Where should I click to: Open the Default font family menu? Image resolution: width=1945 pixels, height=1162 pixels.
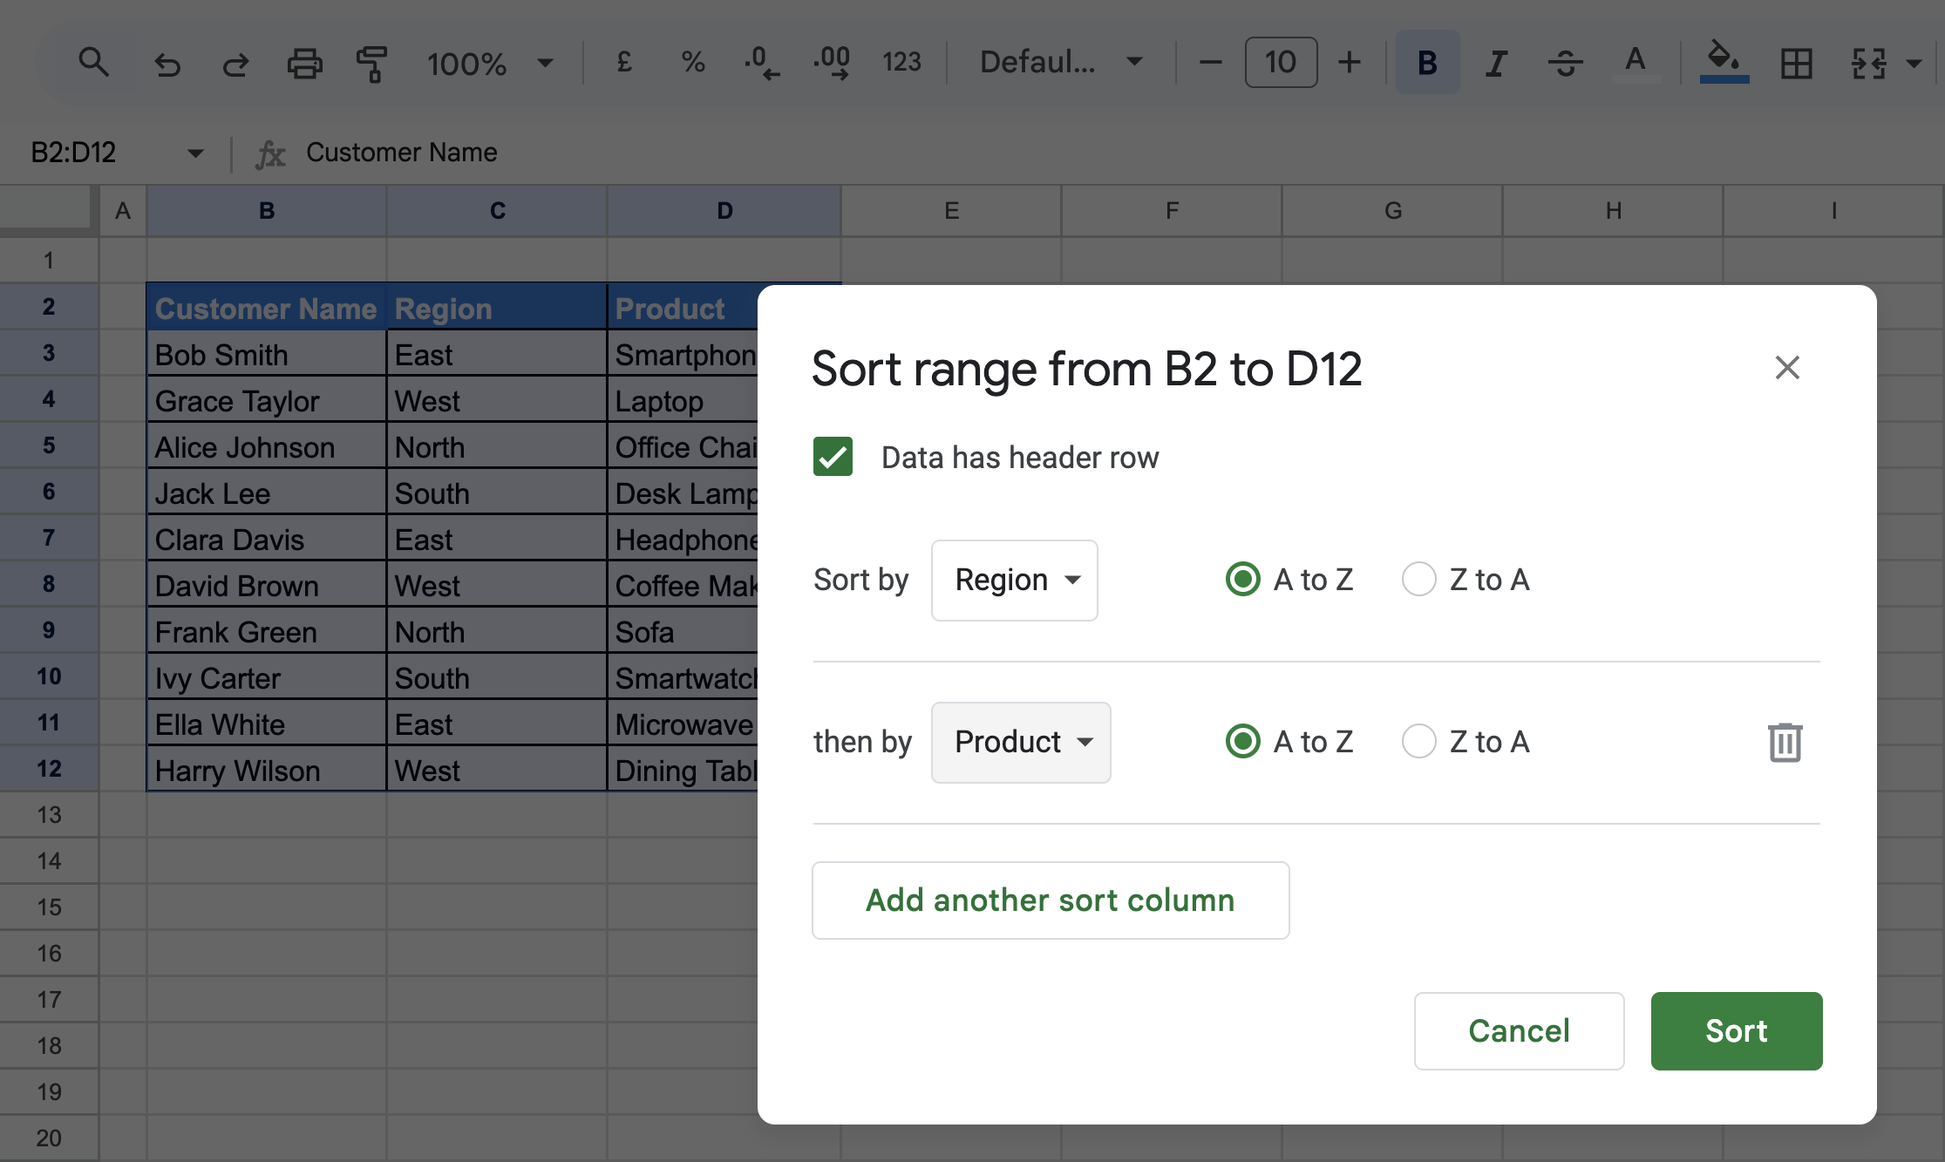[1060, 62]
